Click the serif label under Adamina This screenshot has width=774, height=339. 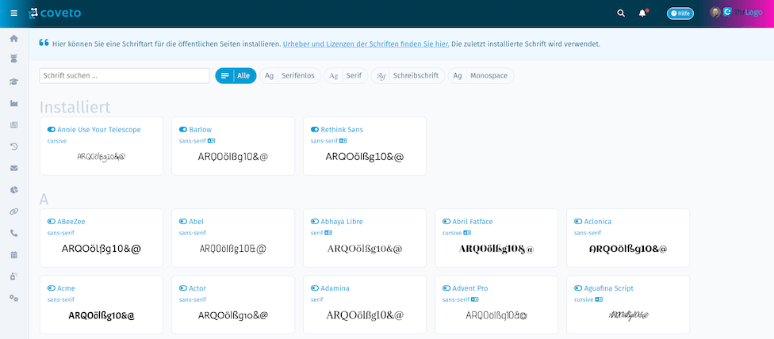click(x=317, y=299)
